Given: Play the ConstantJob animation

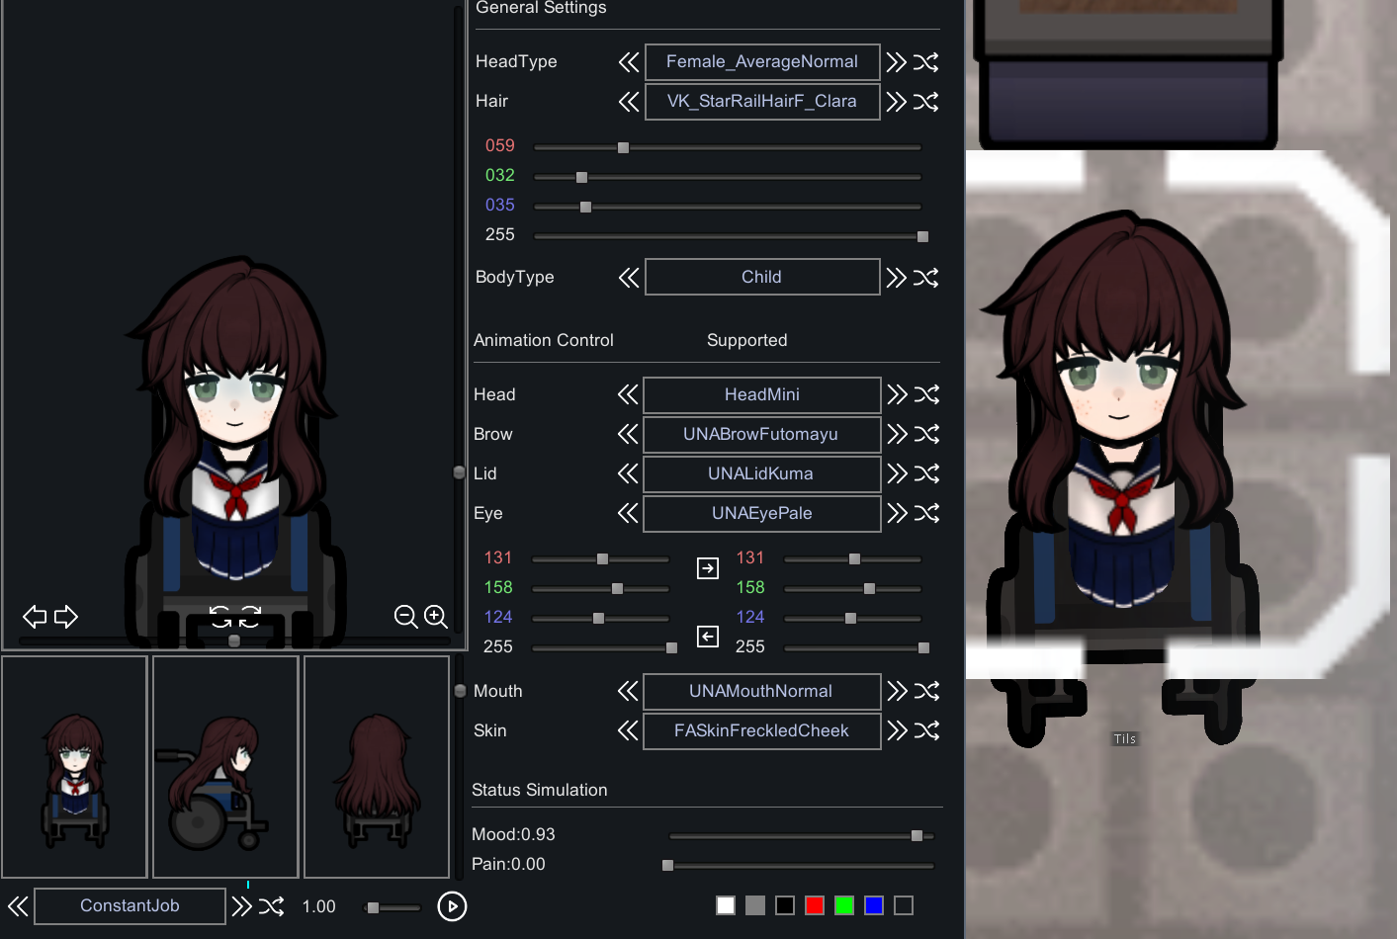Looking at the screenshot, I should [452, 906].
